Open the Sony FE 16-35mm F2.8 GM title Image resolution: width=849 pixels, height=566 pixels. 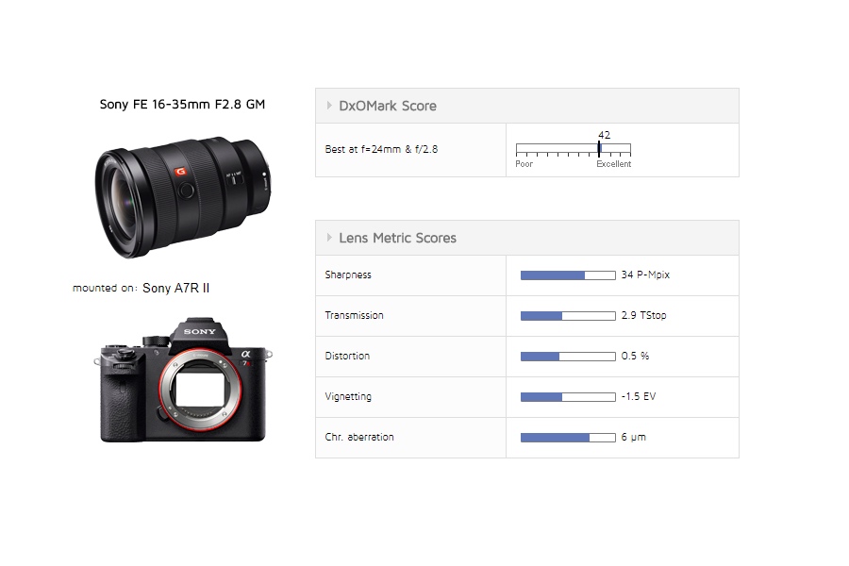pyautogui.click(x=182, y=105)
